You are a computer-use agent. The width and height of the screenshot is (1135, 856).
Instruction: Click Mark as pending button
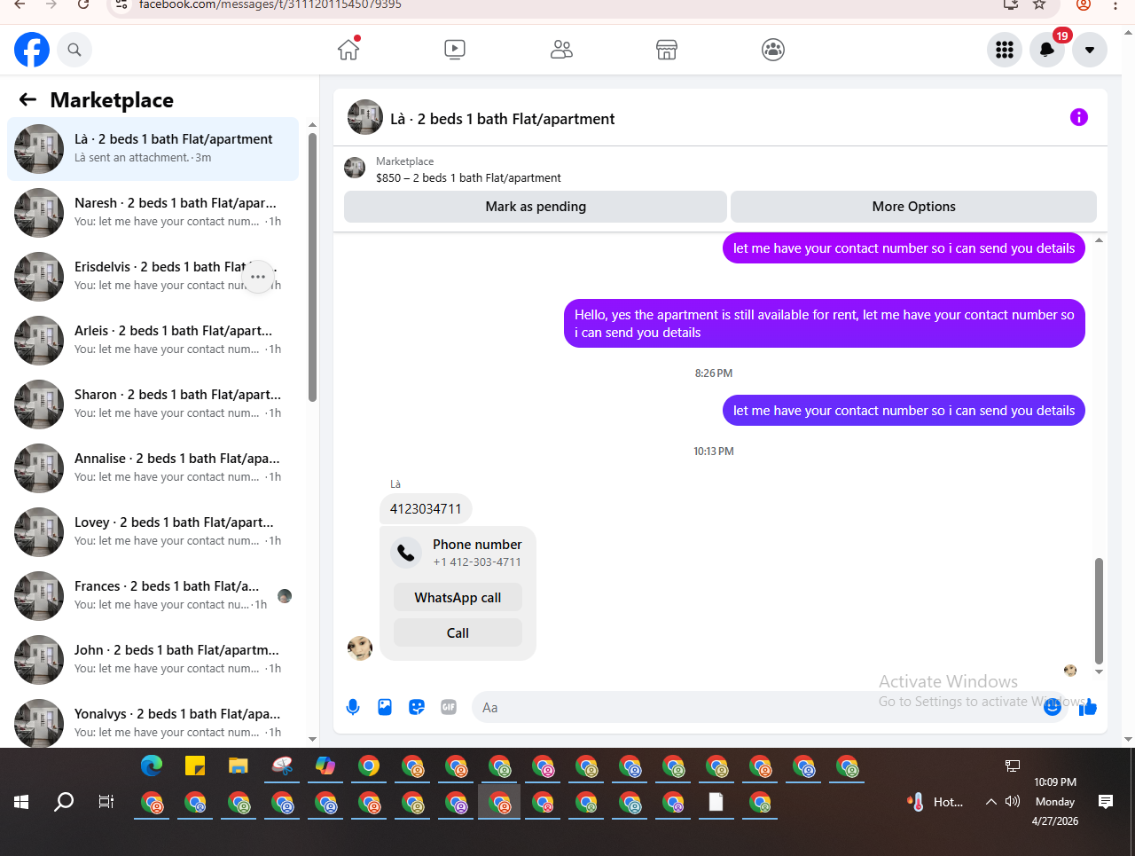click(536, 207)
